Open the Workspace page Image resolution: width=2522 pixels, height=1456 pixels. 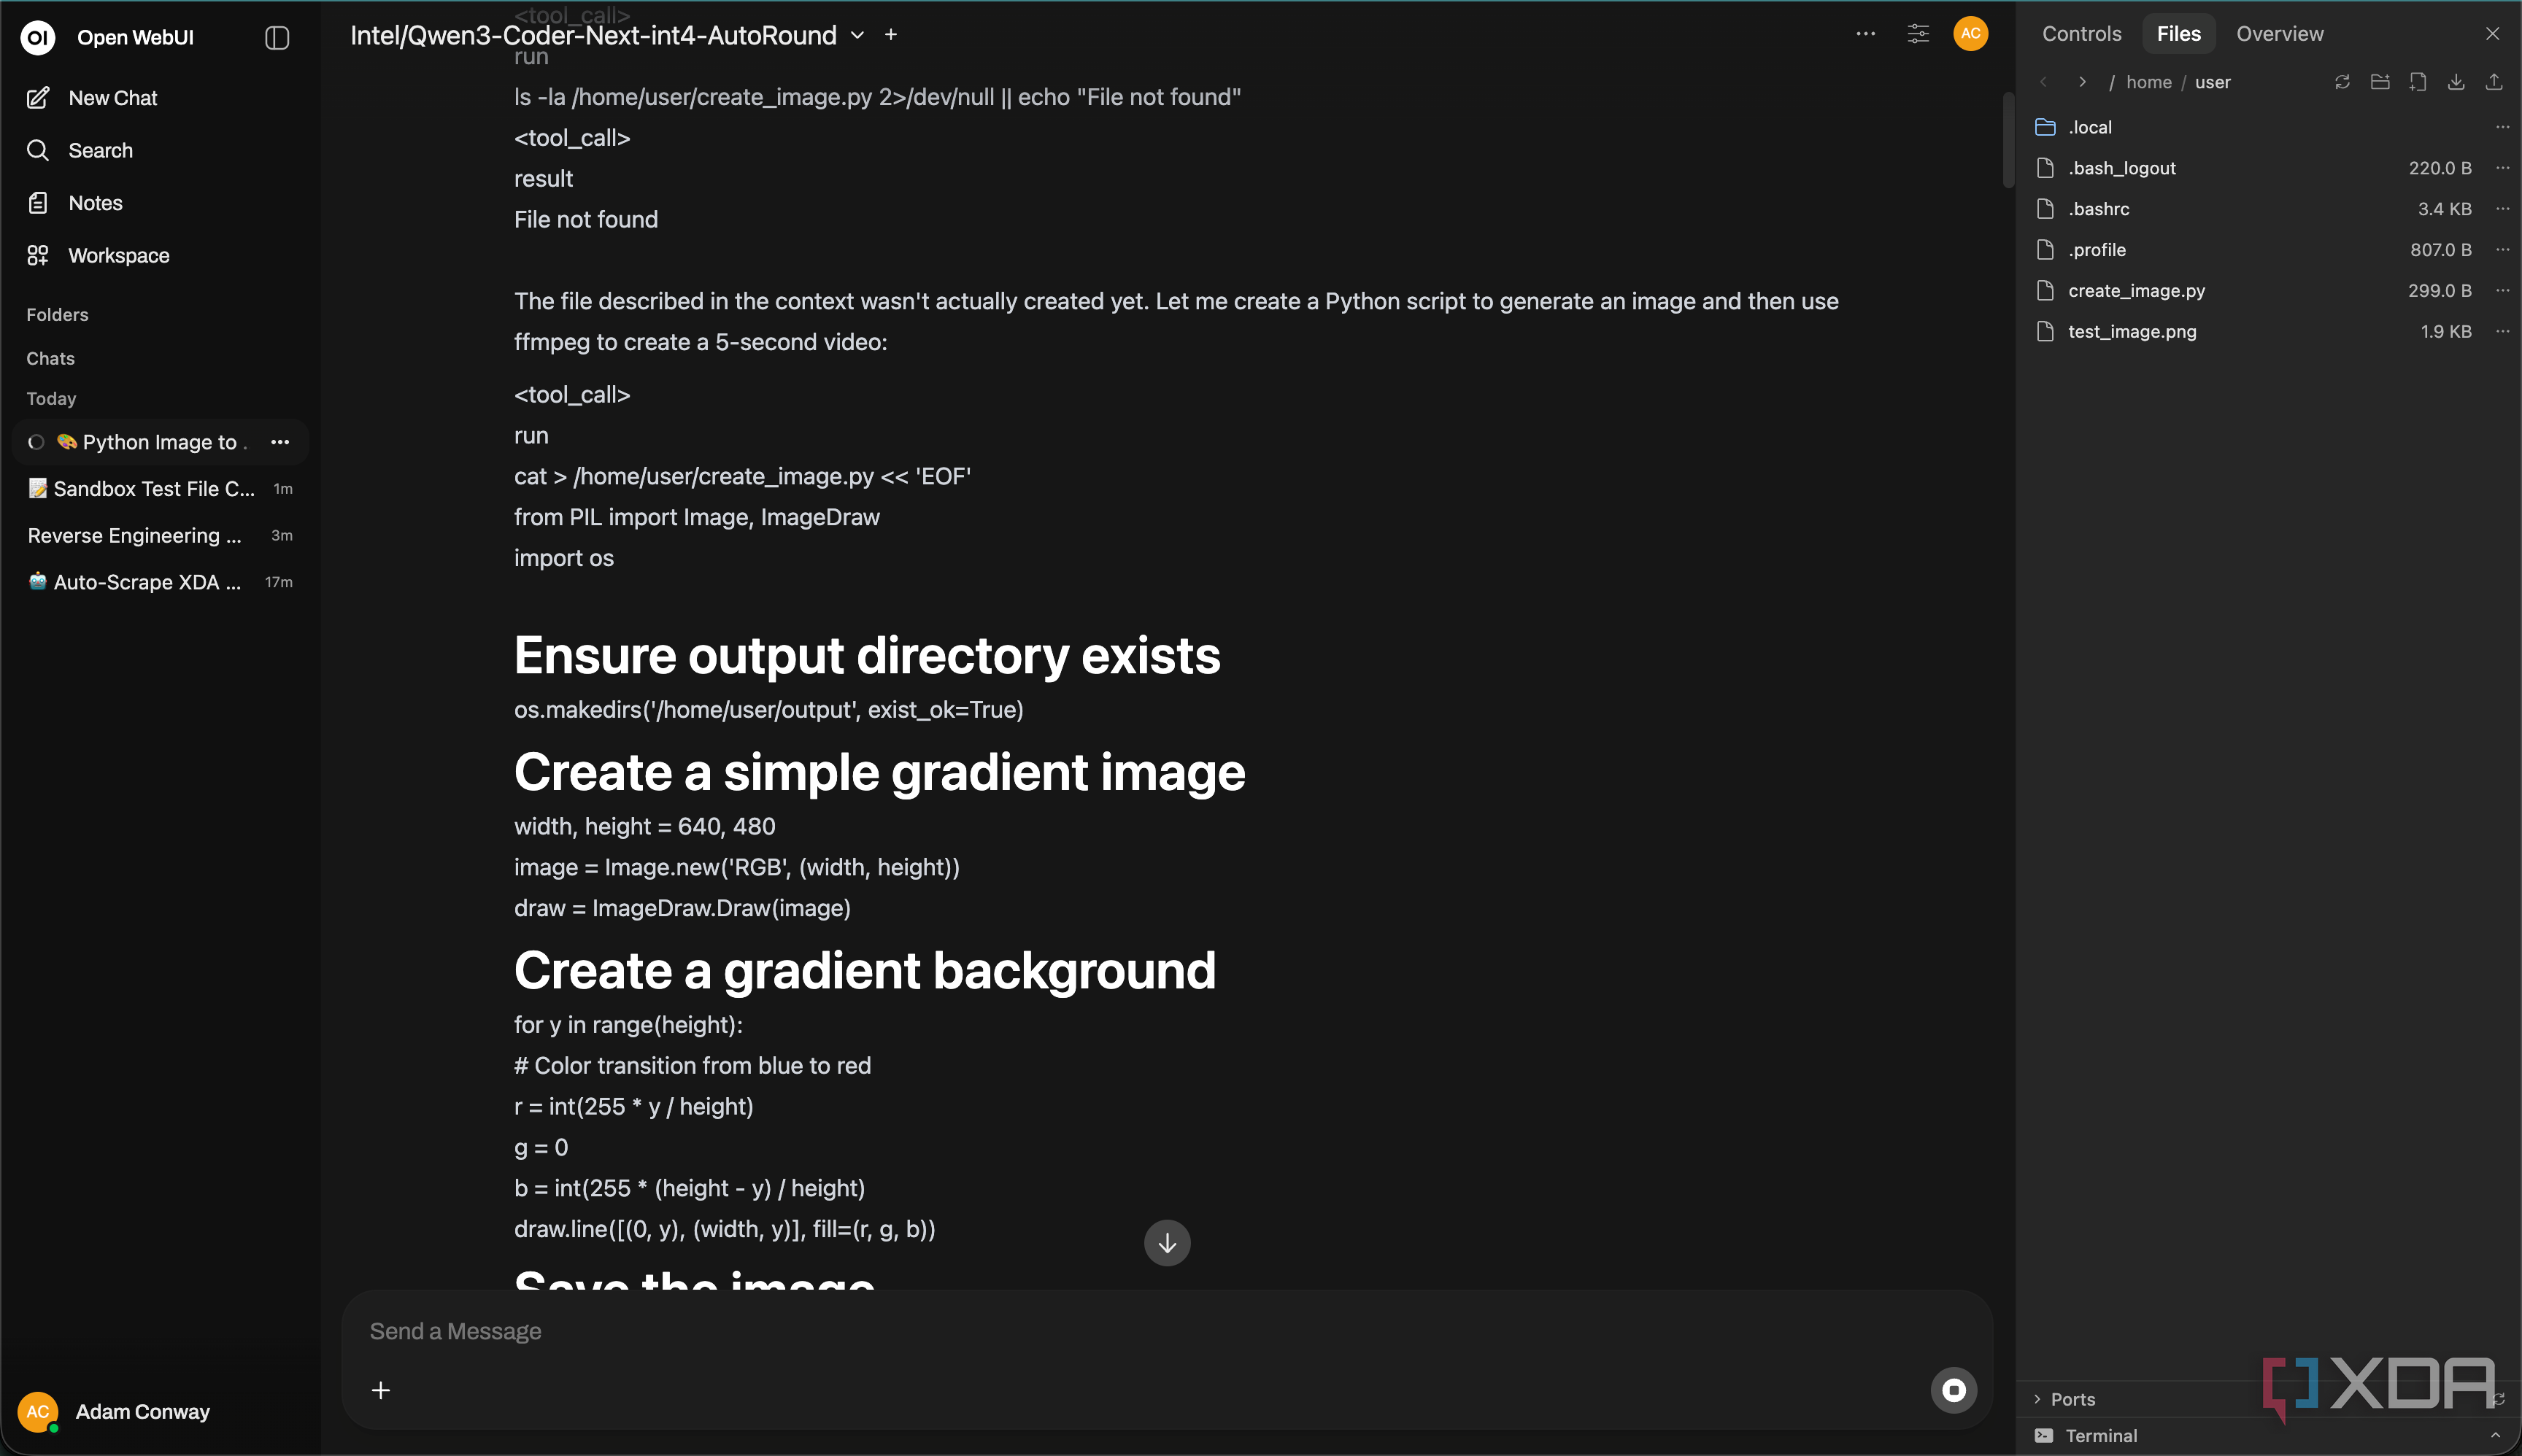[x=160, y=255]
